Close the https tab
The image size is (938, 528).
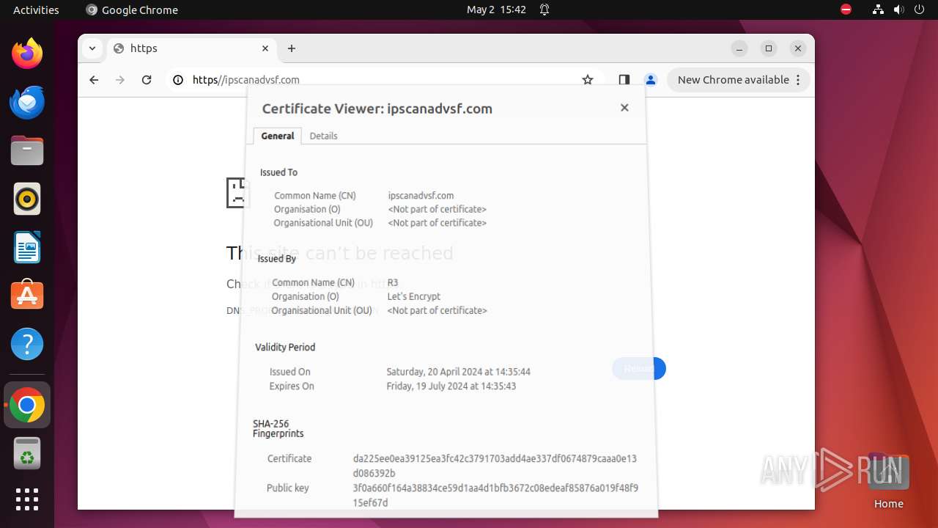point(265,48)
